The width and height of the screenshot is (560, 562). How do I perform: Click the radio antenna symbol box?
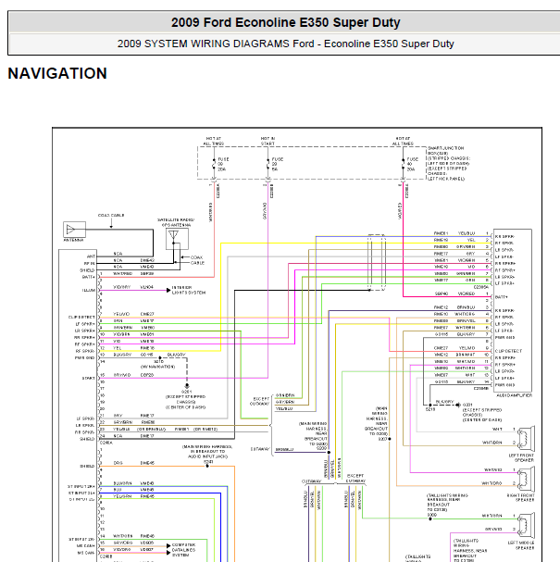pyautogui.click(x=75, y=230)
